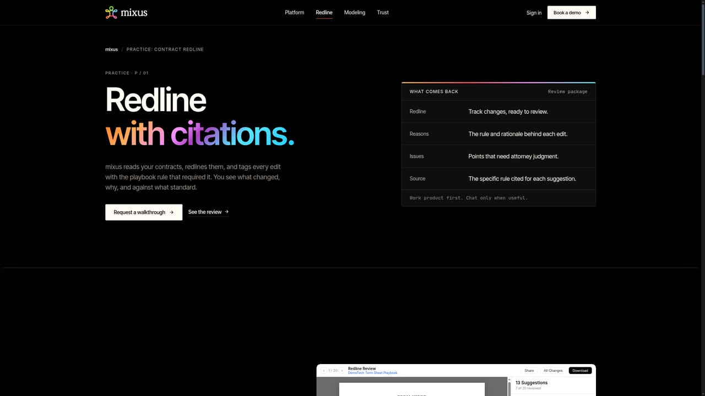Viewport: 705px width, 396px height.
Task: Open the Modeling nav item
Action: [355, 12]
